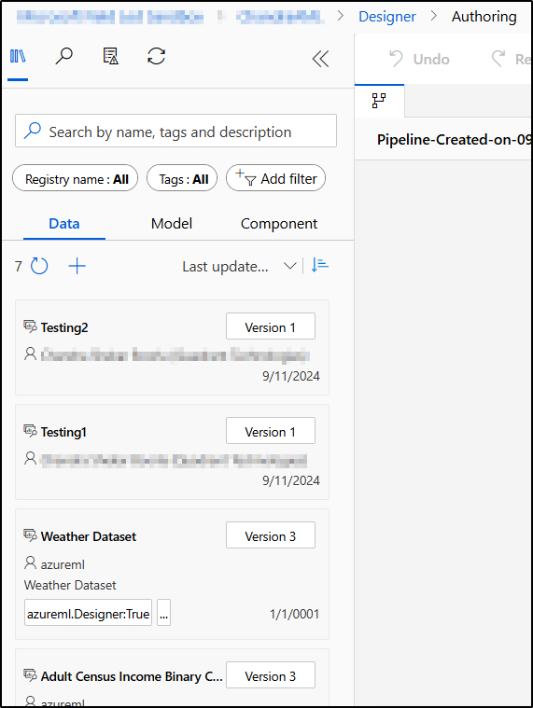Collapse the asset panel with double chevron
533x708 pixels.
321,59
